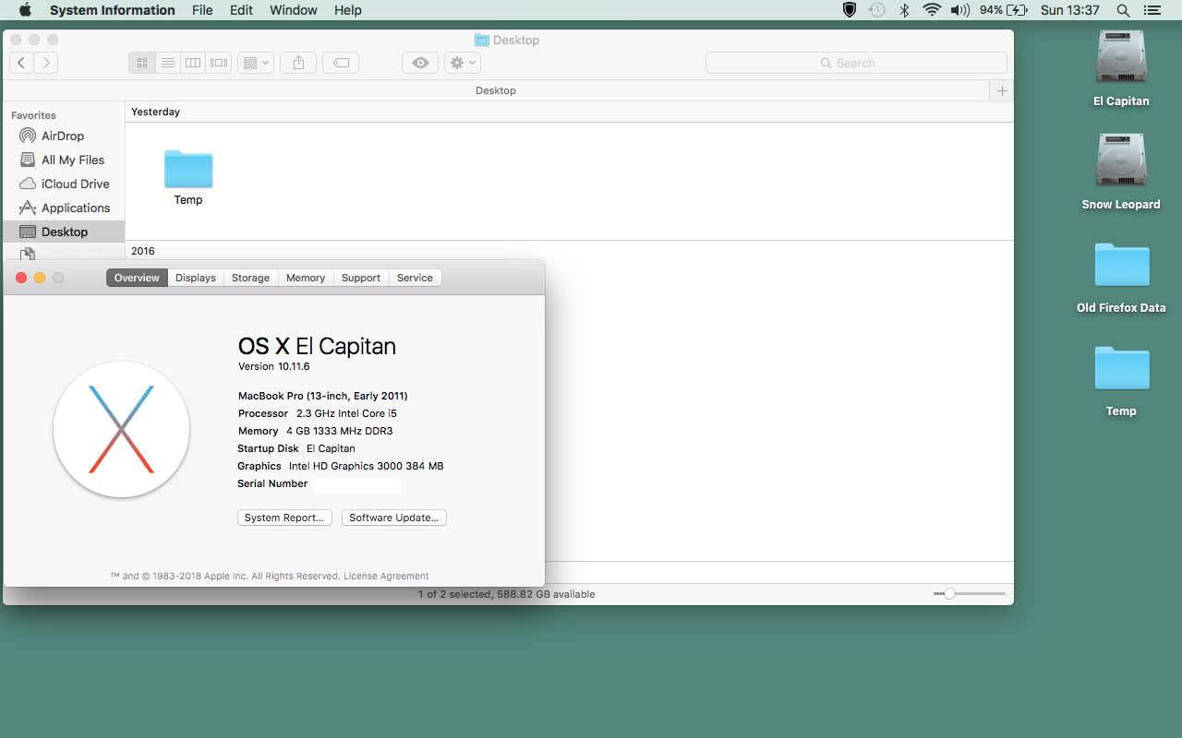Click the Quick Look eye button
The width and height of the screenshot is (1182, 738).
click(x=420, y=63)
